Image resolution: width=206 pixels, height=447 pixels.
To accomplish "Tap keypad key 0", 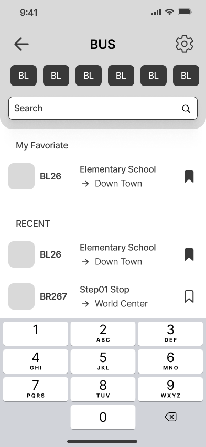I will pyautogui.click(x=103, y=417).
